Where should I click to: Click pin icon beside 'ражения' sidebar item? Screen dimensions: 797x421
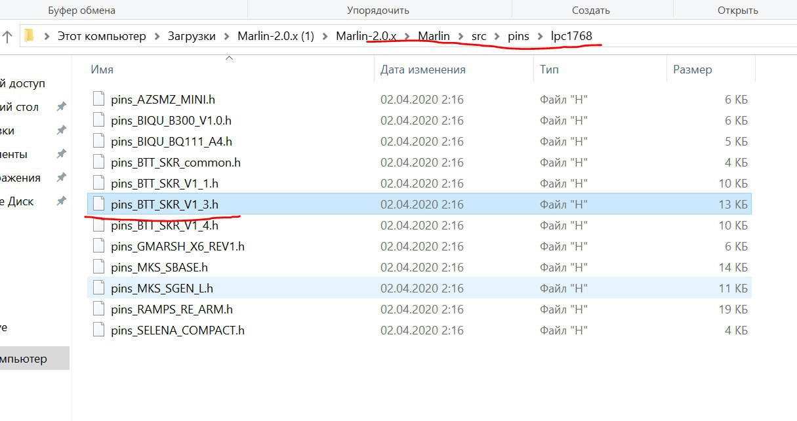(61, 178)
